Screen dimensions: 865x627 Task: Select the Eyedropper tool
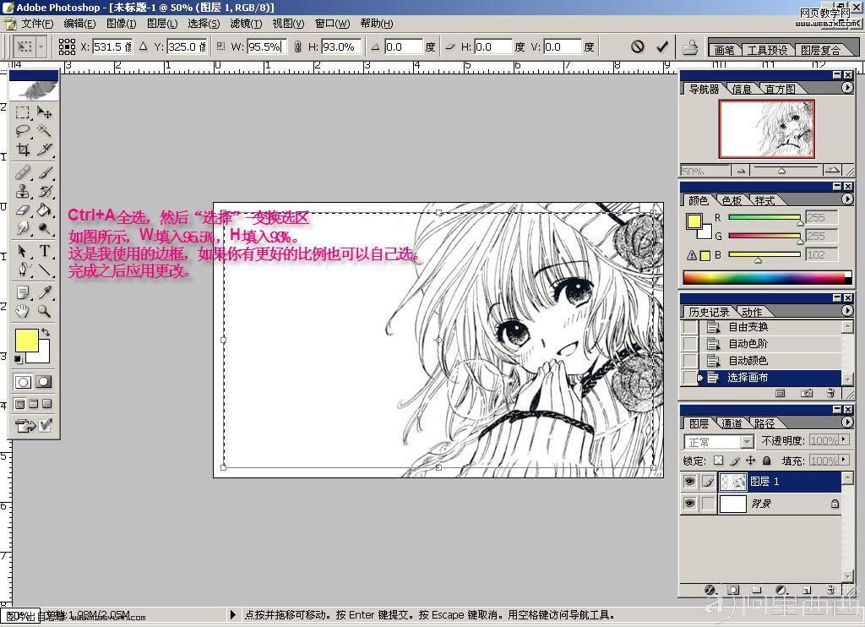click(x=45, y=292)
